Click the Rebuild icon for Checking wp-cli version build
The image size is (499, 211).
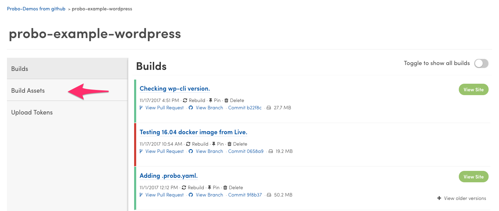(x=186, y=100)
